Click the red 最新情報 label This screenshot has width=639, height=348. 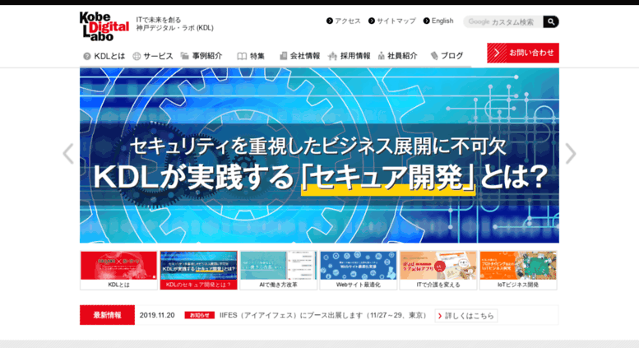[107, 315]
